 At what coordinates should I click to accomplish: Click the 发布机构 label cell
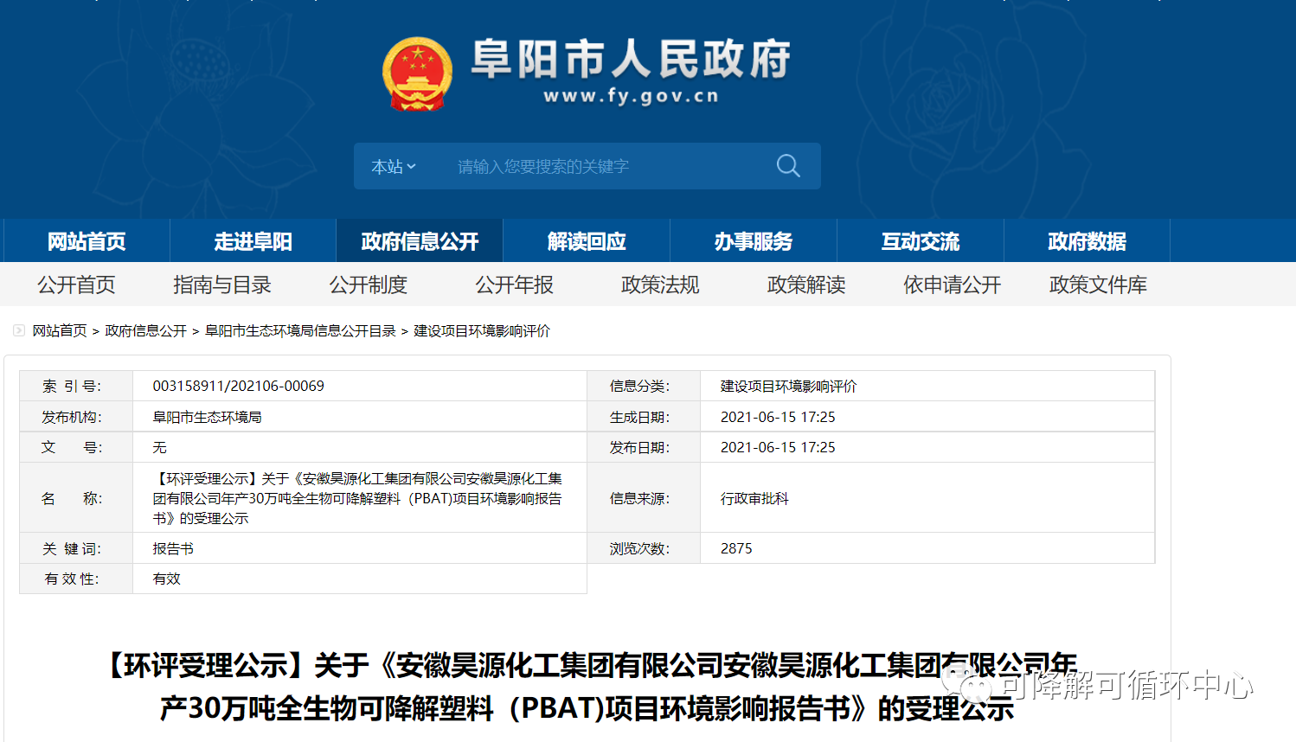[x=76, y=417]
